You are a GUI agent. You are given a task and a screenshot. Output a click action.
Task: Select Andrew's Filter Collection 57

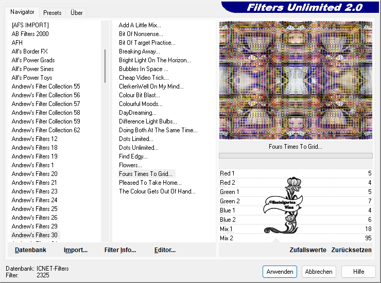[46, 104]
